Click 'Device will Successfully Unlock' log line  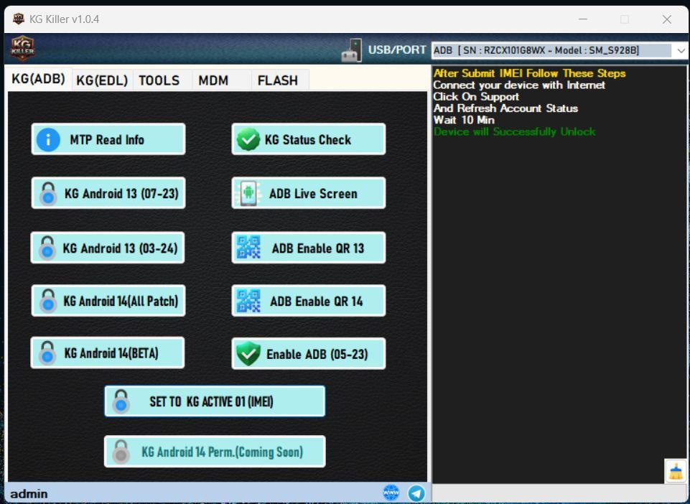[x=514, y=131]
